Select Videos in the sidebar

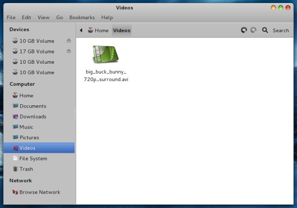[x=39, y=148]
